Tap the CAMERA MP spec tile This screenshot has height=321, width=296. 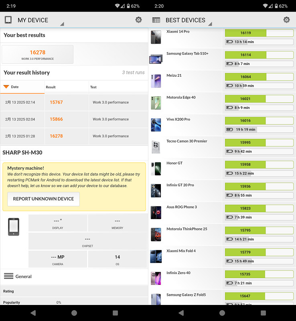pos(57,259)
